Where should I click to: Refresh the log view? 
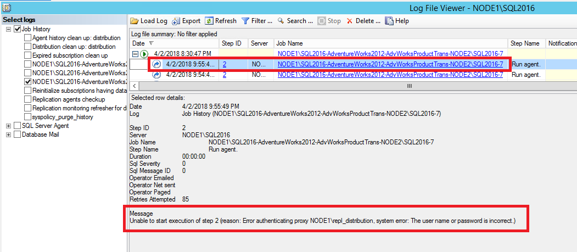click(x=209, y=21)
